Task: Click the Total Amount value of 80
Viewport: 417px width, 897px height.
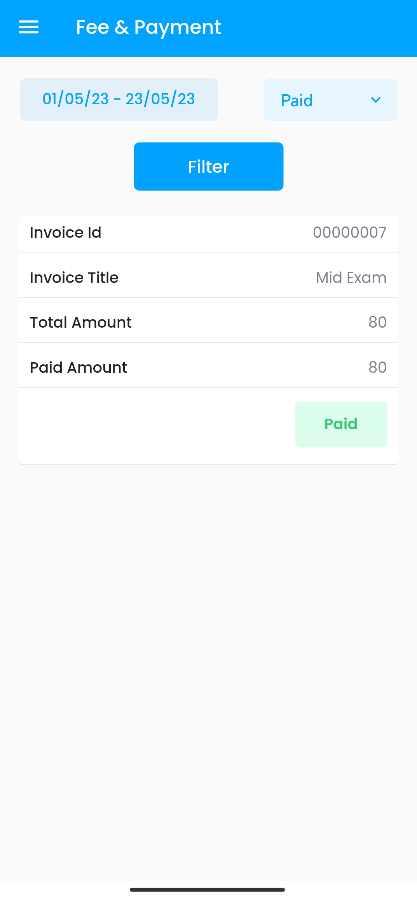Action: click(377, 323)
